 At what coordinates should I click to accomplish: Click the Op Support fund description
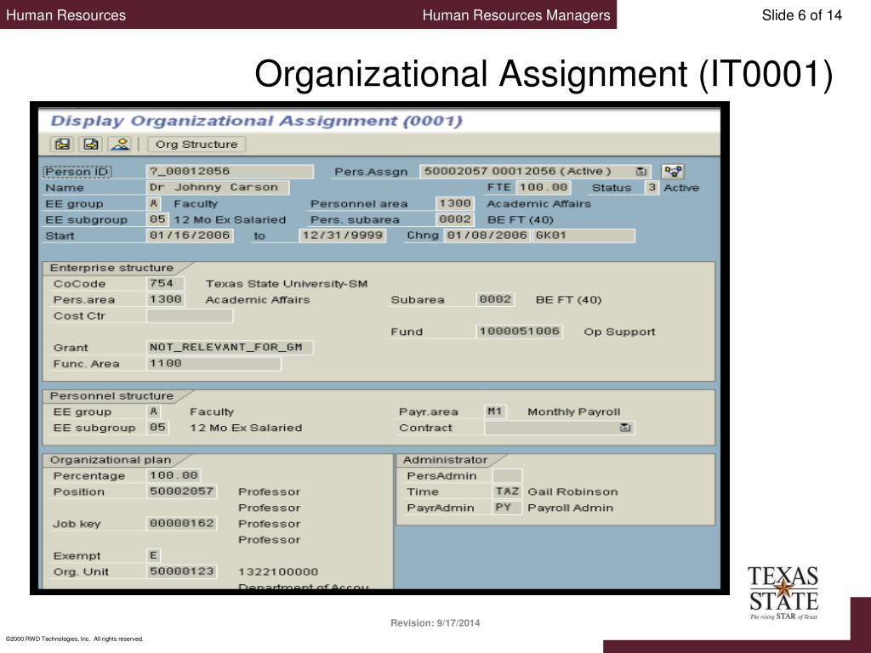click(619, 332)
